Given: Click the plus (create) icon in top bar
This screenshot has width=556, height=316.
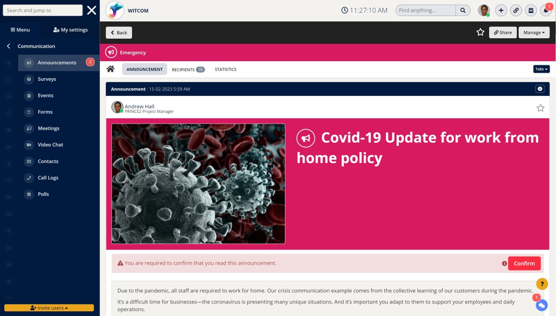Looking at the screenshot, I should 501,10.
